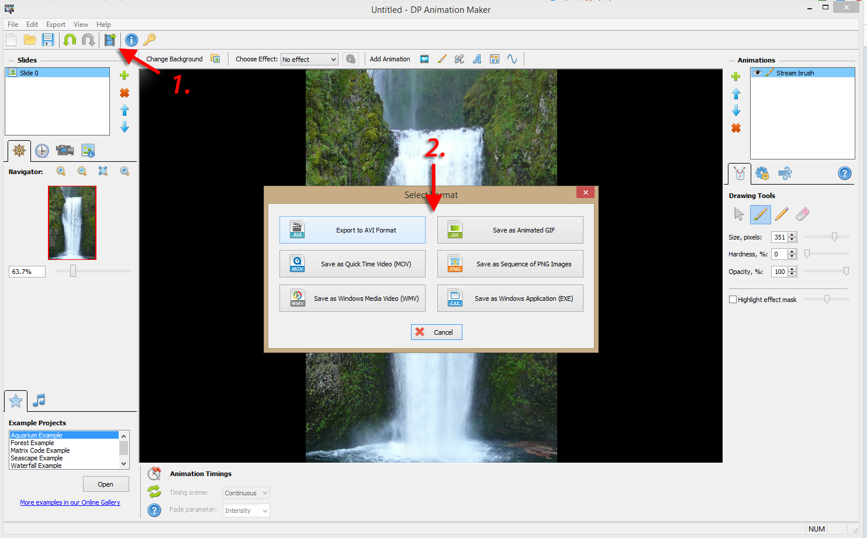Switch to the clock timing tab
This screenshot has height=538, width=867.
42,150
